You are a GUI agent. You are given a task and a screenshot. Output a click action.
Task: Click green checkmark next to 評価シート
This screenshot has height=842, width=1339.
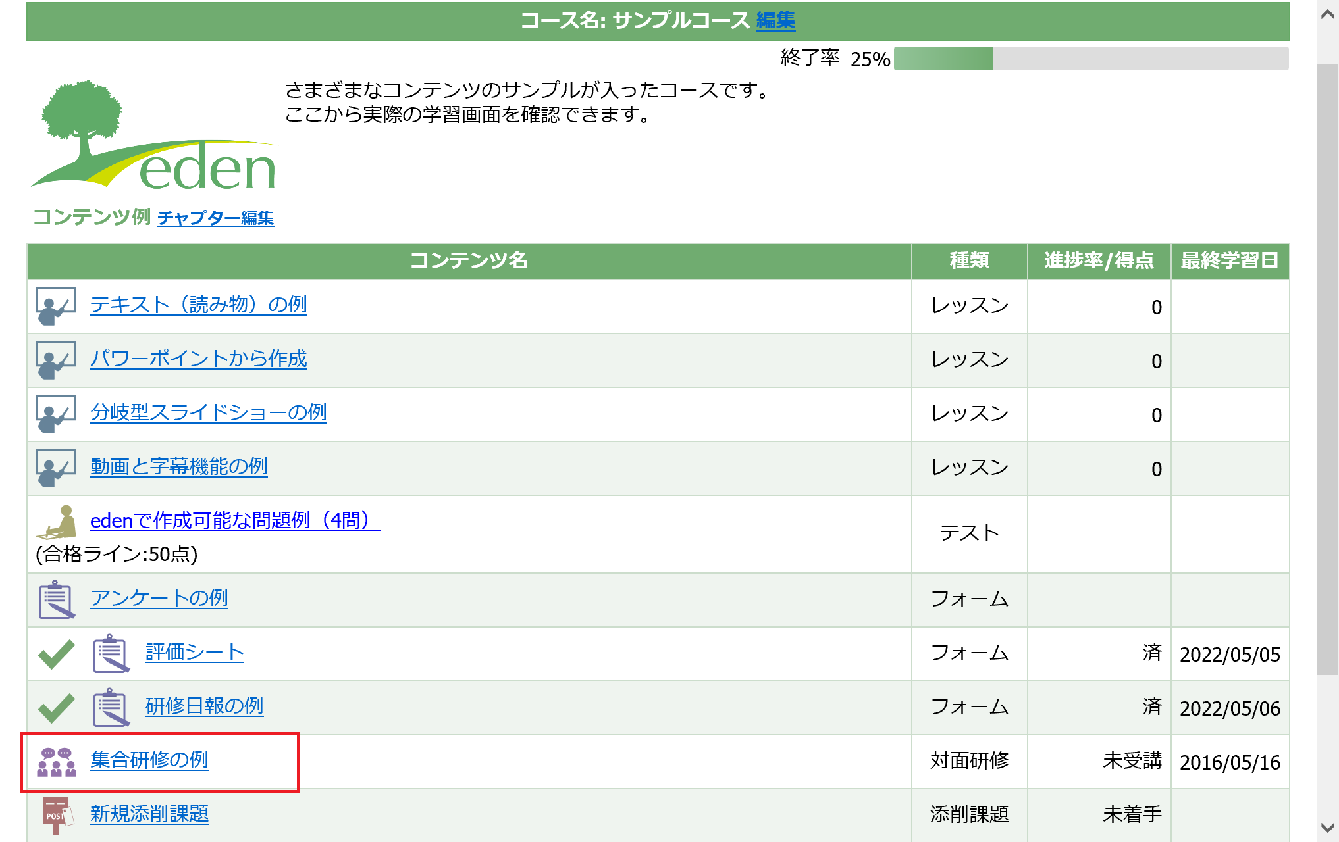click(x=57, y=653)
